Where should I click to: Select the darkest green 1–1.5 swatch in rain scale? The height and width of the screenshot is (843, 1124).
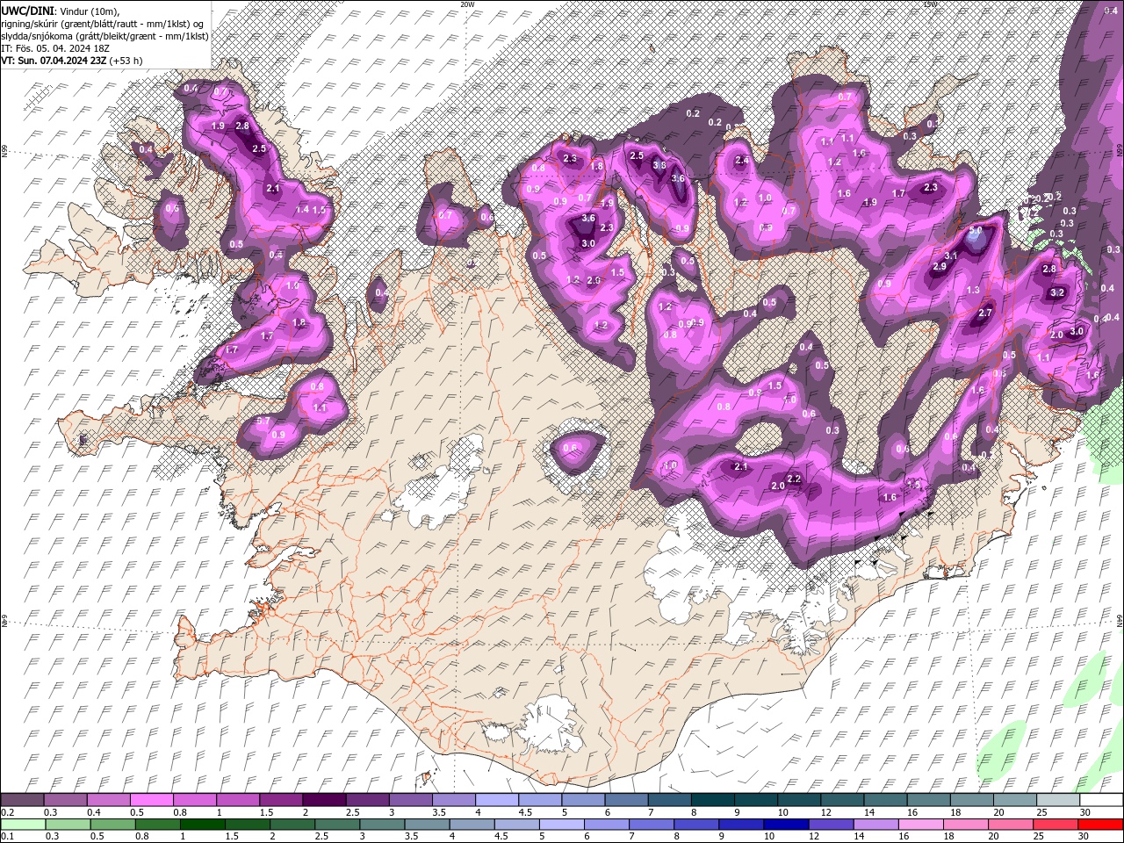tap(202, 825)
